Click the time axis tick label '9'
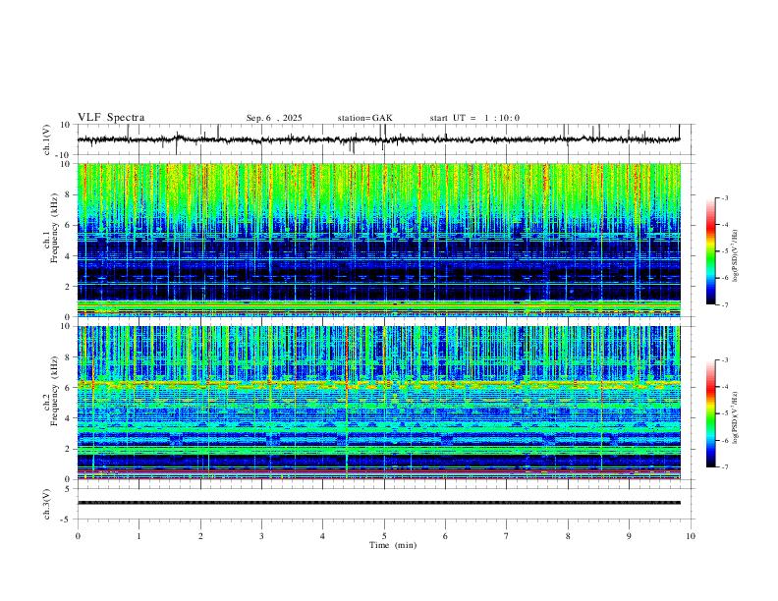The image size is (778, 601). pyautogui.click(x=629, y=536)
